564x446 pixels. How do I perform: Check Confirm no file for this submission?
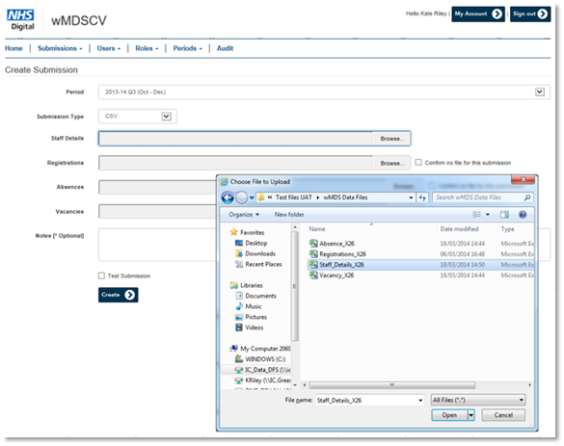click(x=418, y=163)
